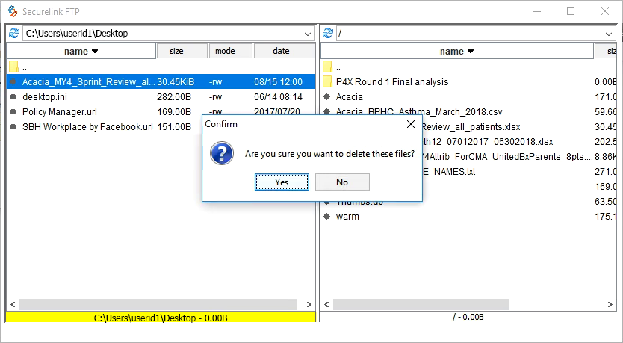Close the Confirm dialog

410,124
